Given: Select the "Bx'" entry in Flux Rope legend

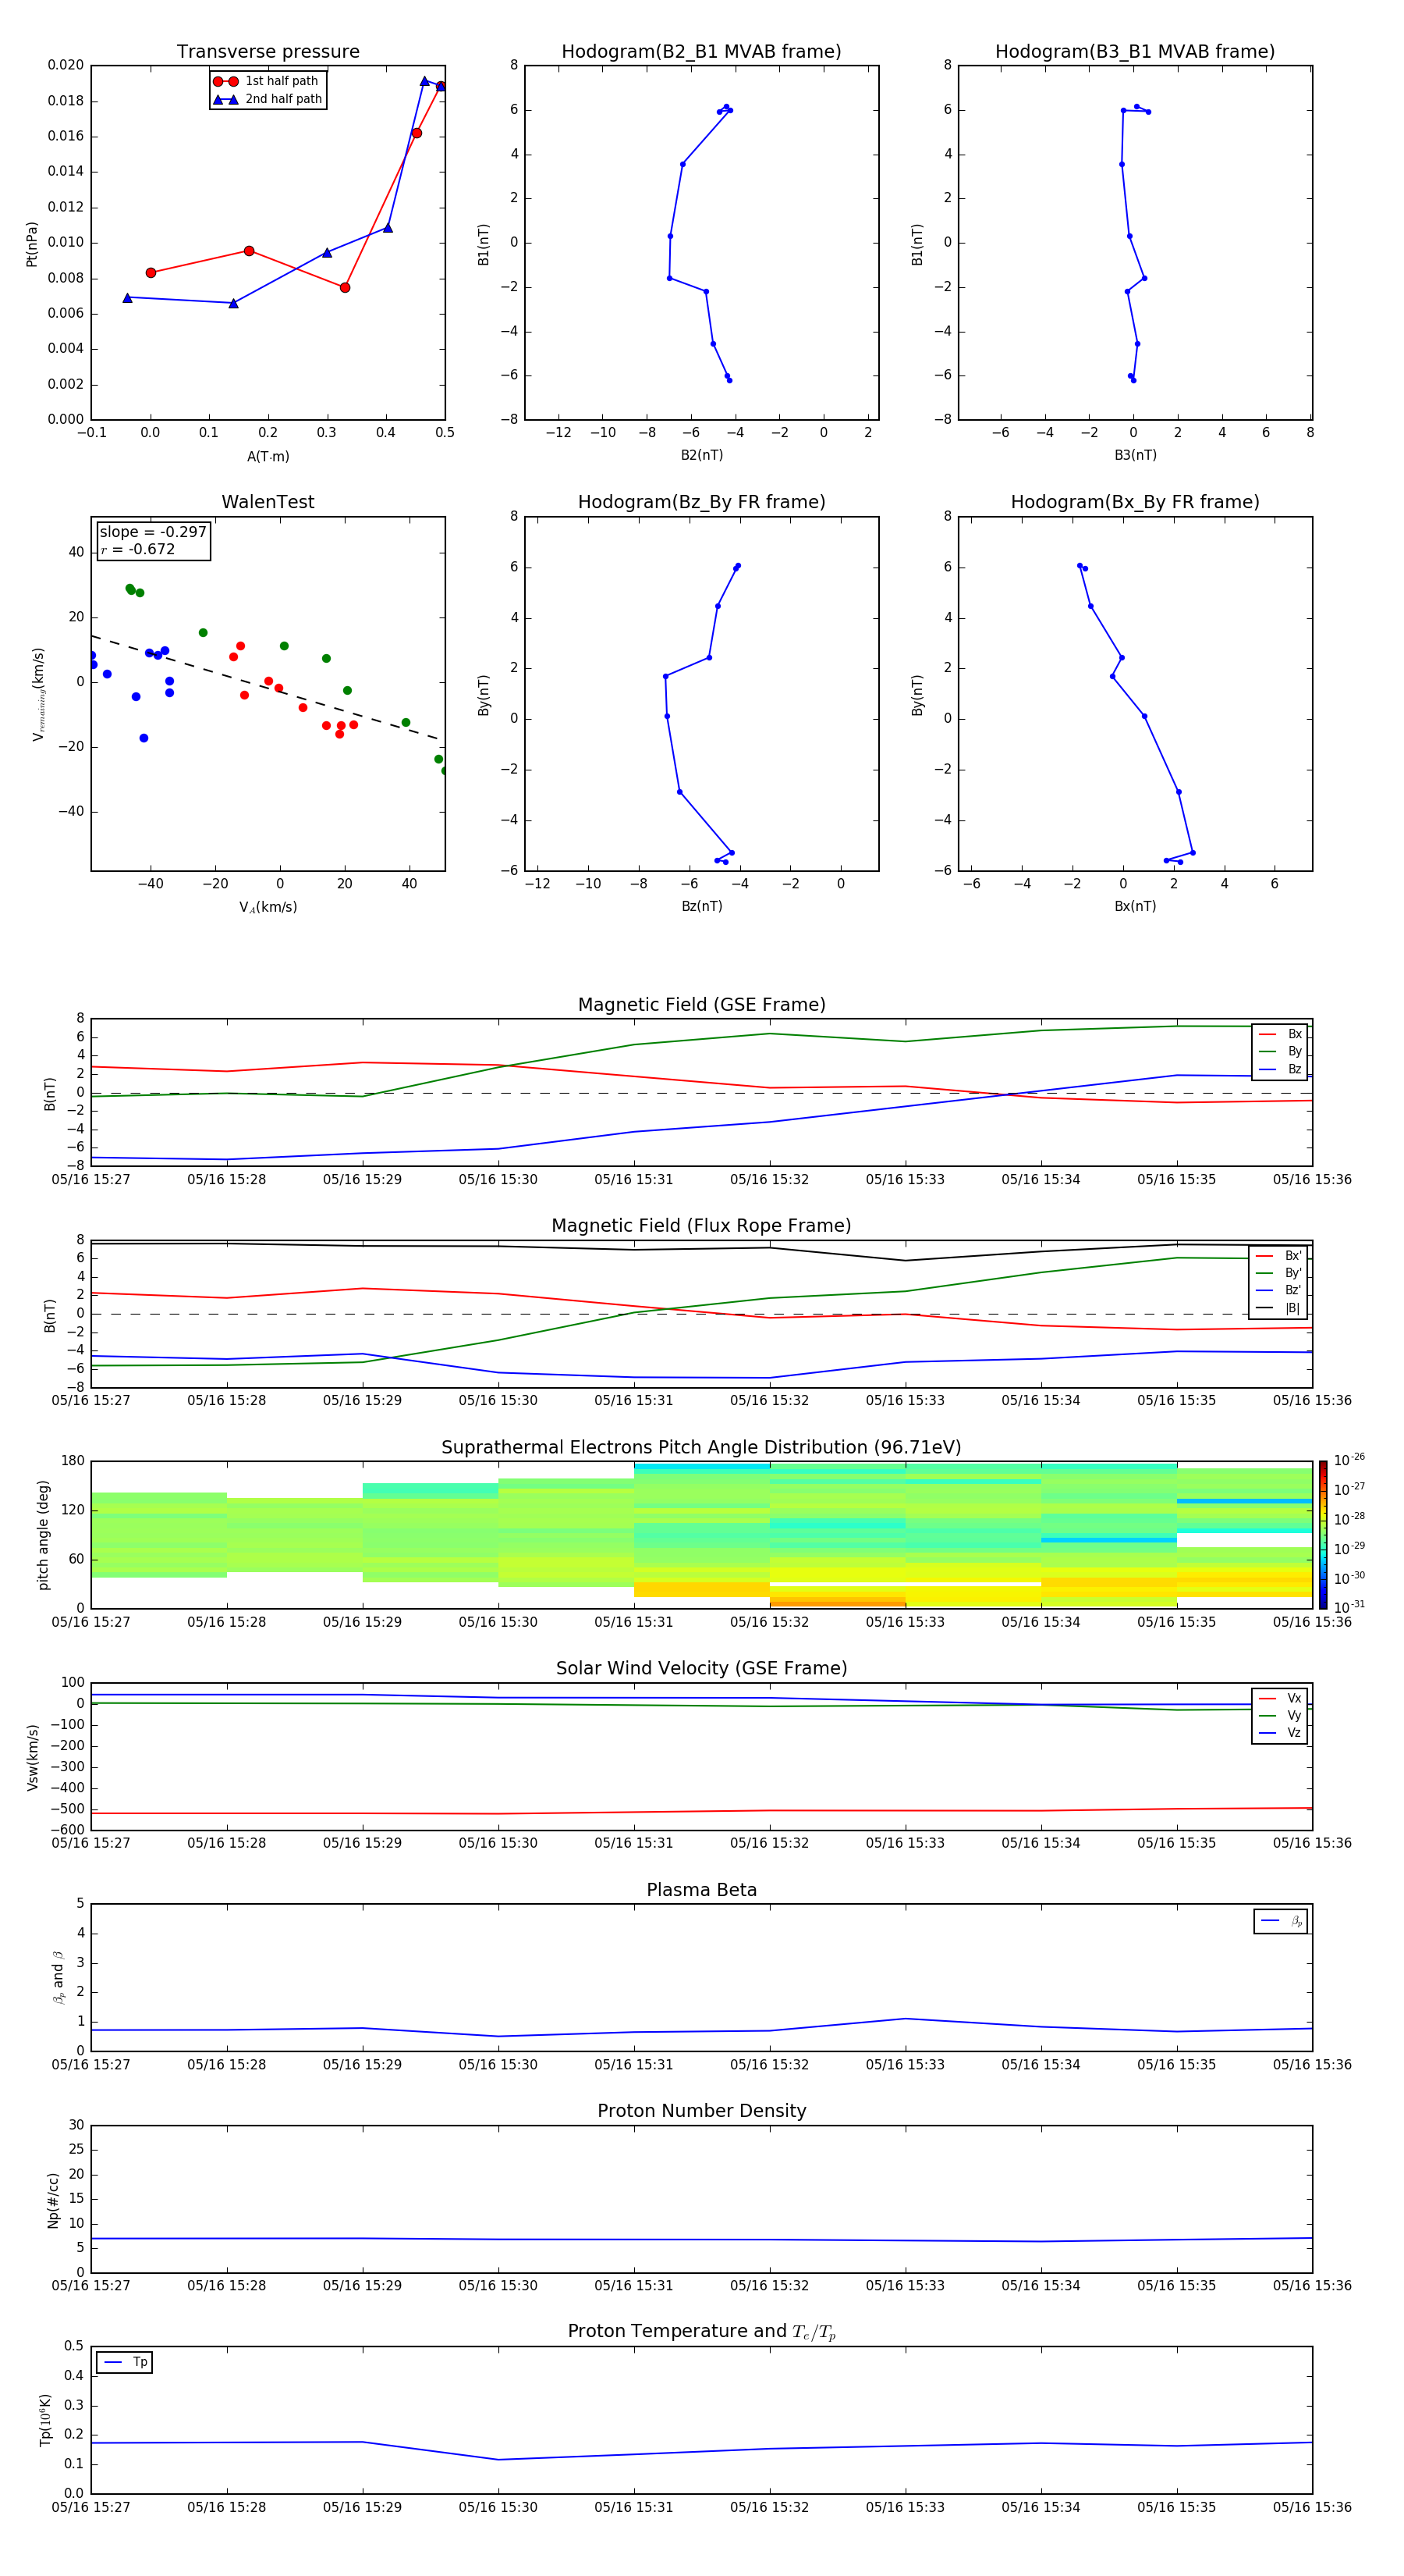Looking at the screenshot, I should tap(1278, 1256).
